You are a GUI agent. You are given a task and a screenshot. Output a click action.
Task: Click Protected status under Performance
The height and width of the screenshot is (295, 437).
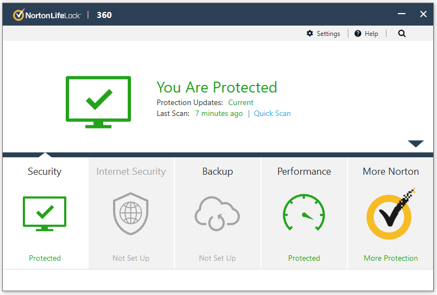pyautogui.click(x=304, y=258)
